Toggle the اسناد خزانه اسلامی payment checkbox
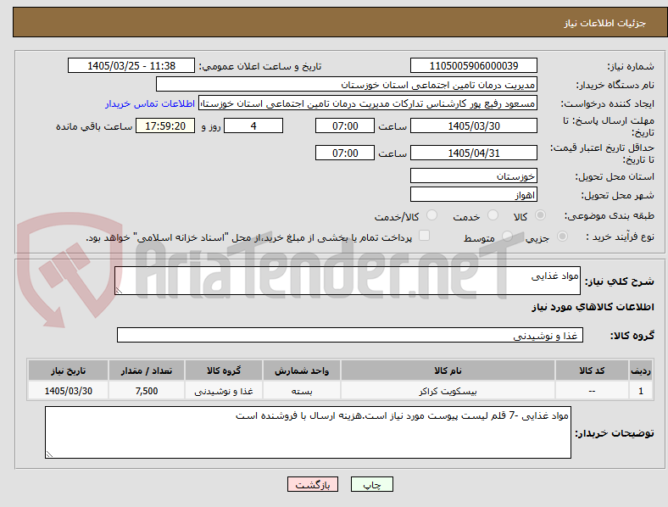The image size is (668, 507). (425, 236)
